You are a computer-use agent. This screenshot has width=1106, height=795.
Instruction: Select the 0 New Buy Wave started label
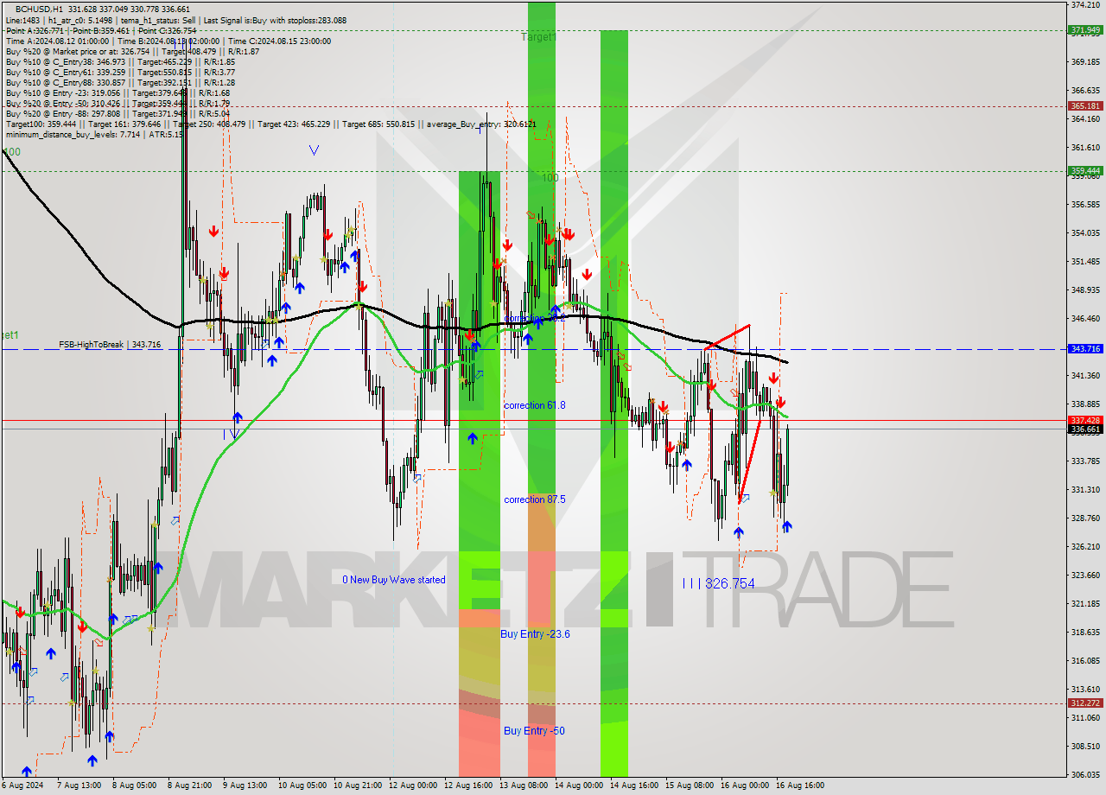point(394,580)
